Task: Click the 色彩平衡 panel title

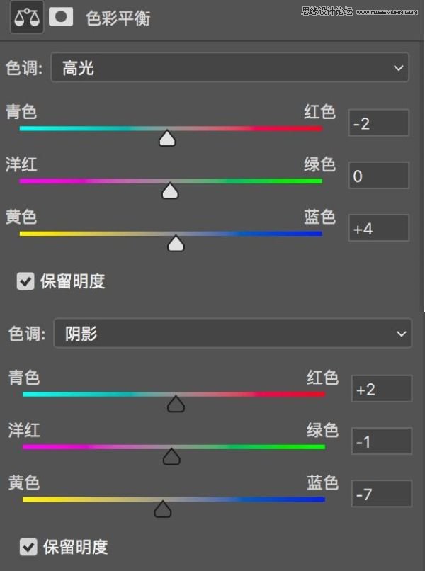Action: pyautogui.click(x=118, y=18)
